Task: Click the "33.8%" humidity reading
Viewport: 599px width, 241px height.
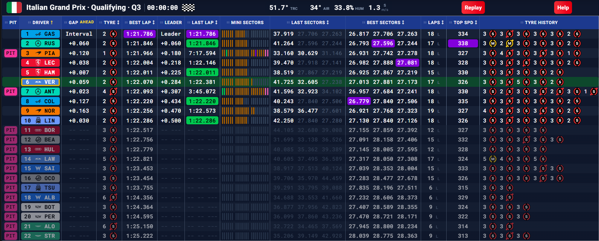Action: coord(344,8)
